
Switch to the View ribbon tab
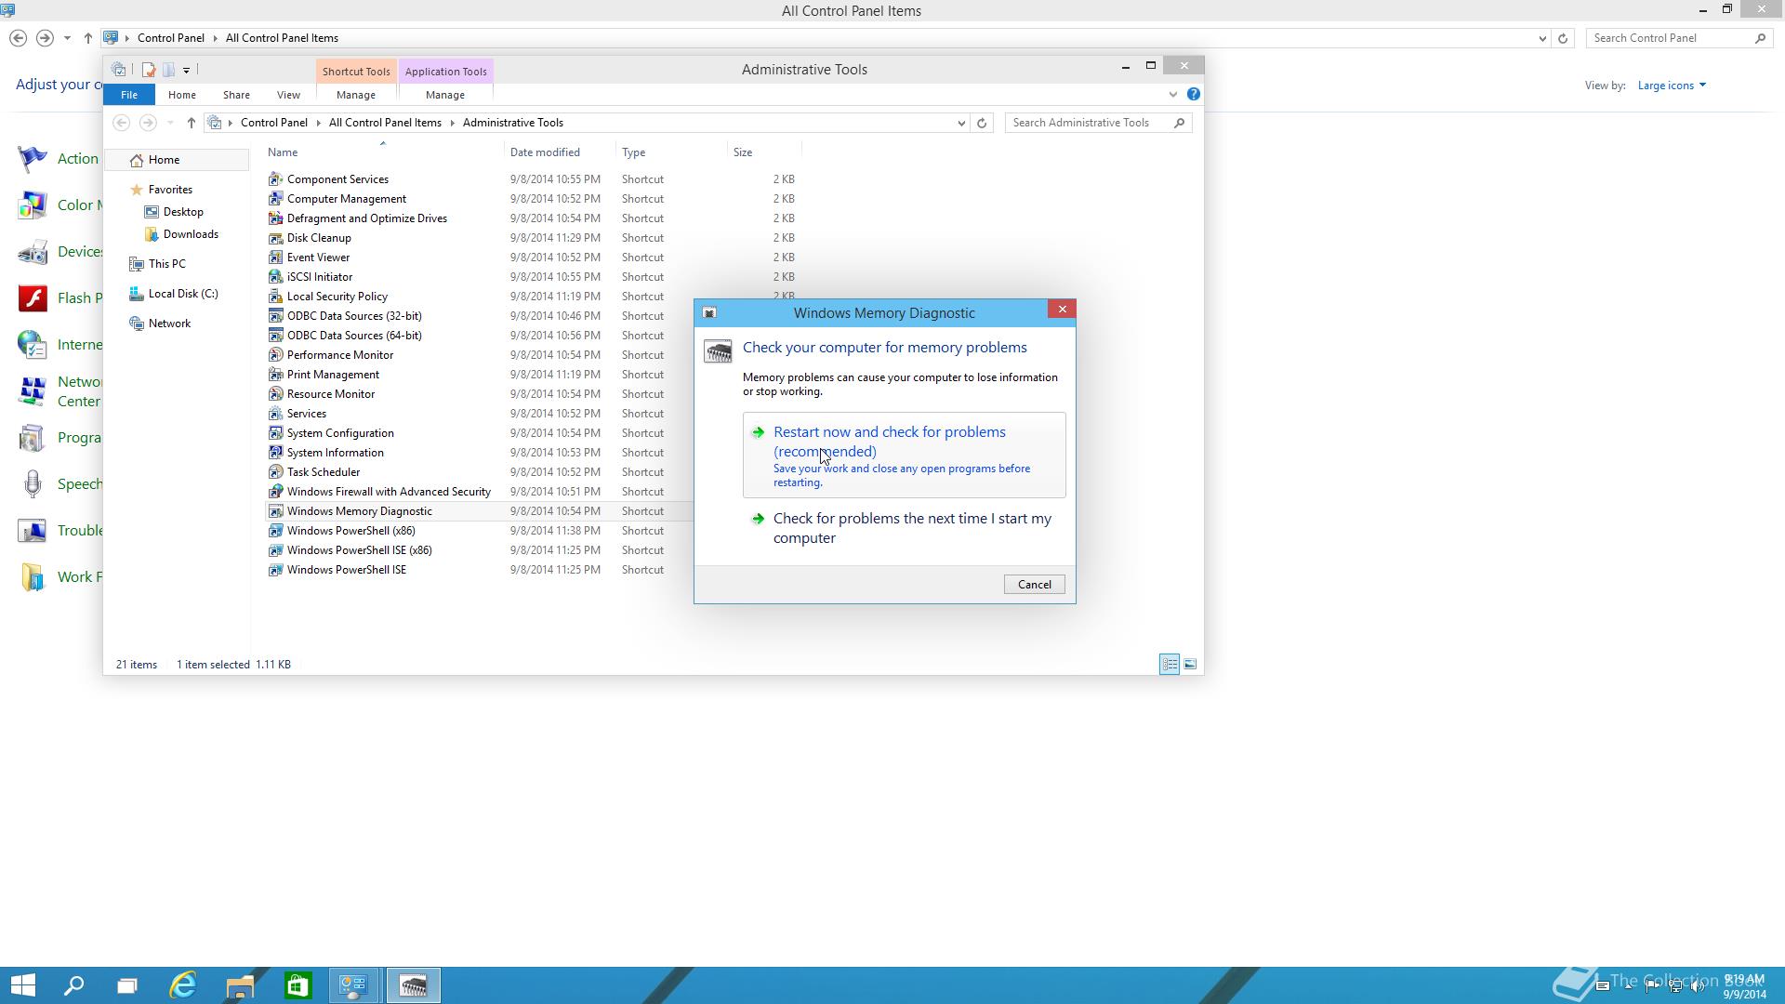(288, 95)
